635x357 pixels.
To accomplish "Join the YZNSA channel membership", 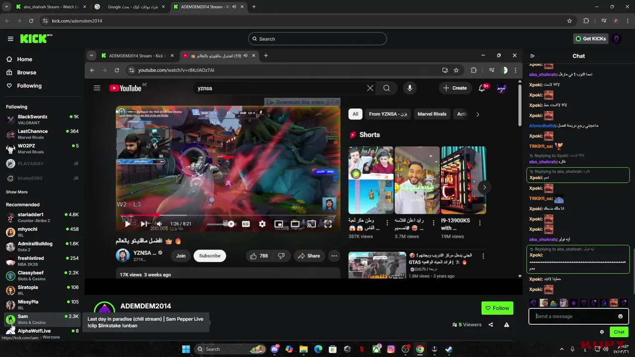I will pos(181,256).
